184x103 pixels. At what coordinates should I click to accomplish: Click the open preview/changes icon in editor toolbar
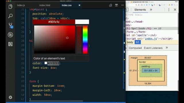(x=110, y=5)
